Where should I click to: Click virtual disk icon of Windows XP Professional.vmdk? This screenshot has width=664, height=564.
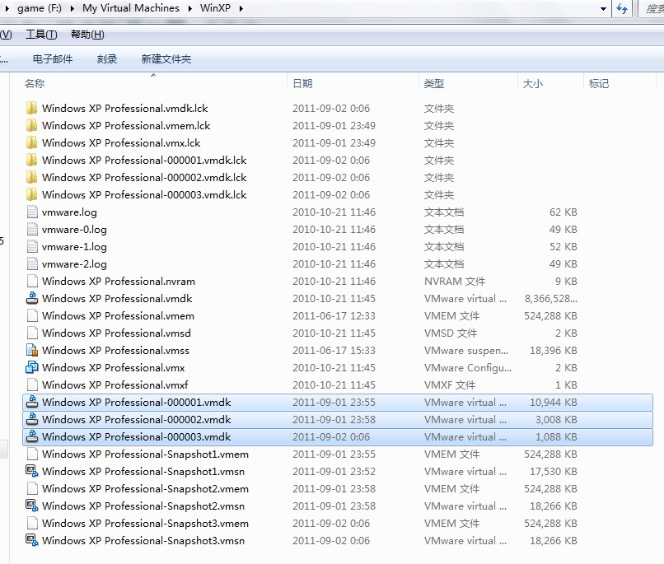(x=32, y=298)
